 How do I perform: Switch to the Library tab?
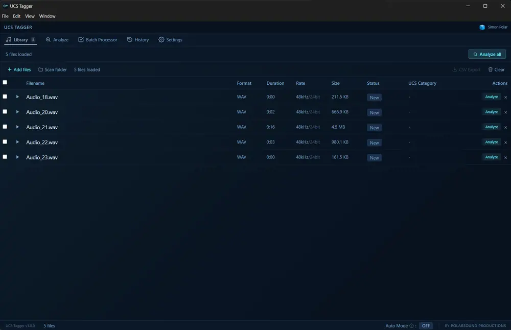(20, 40)
